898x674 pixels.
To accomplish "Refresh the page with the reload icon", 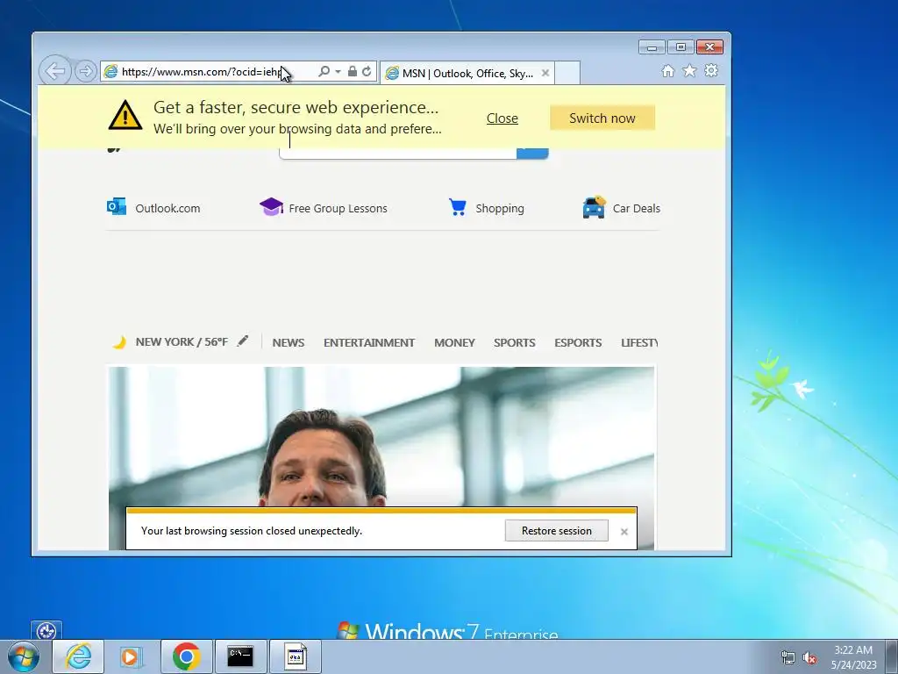I will pyautogui.click(x=367, y=71).
